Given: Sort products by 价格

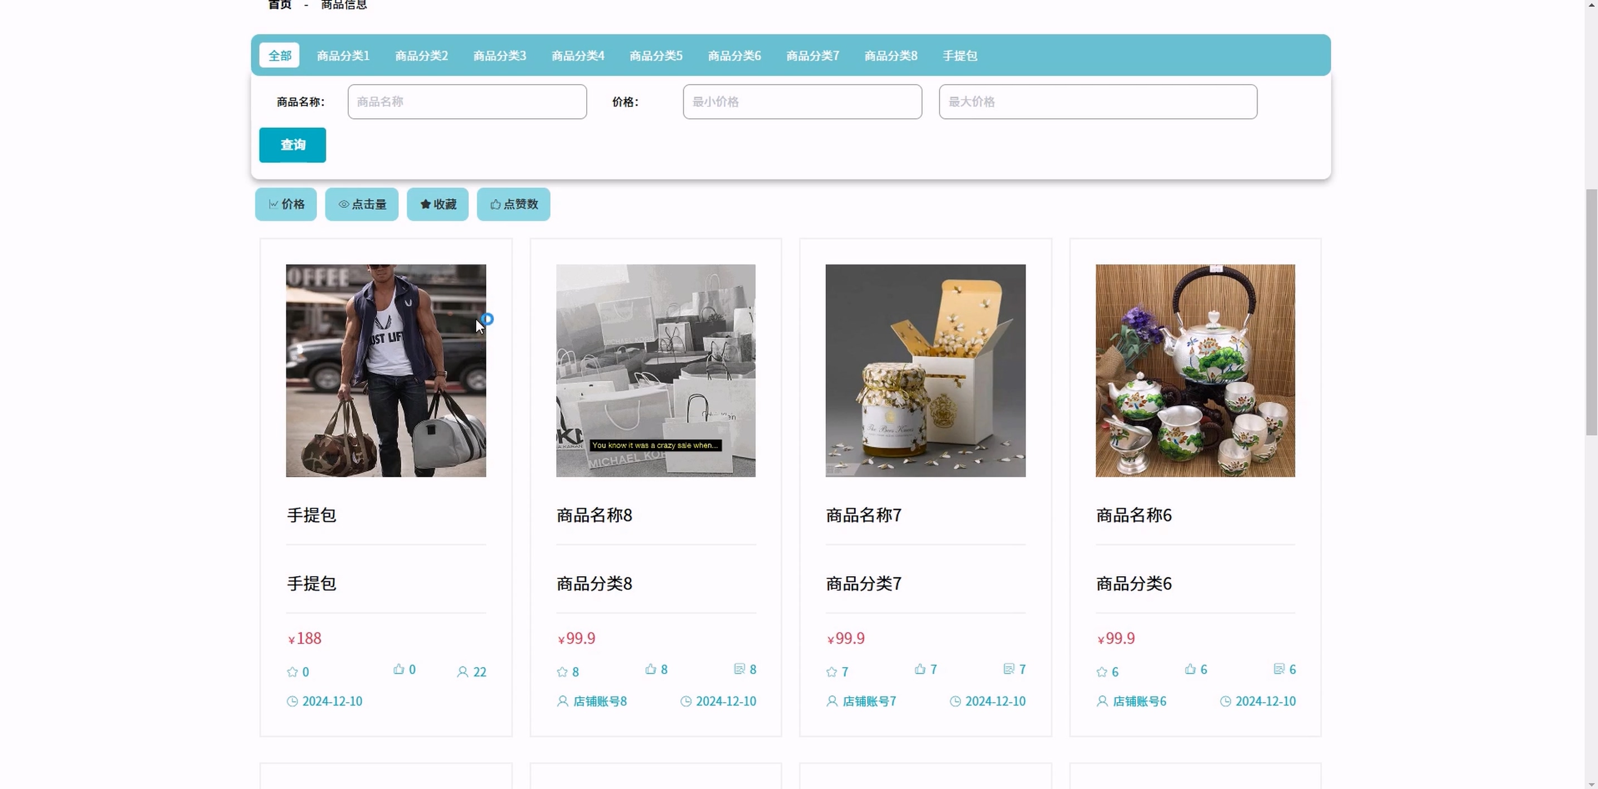Looking at the screenshot, I should coord(286,204).
